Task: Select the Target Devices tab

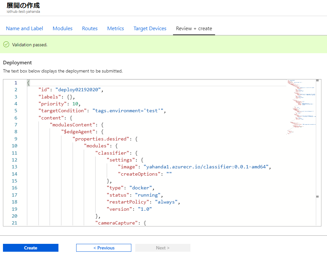Action: tap(150, 28)
